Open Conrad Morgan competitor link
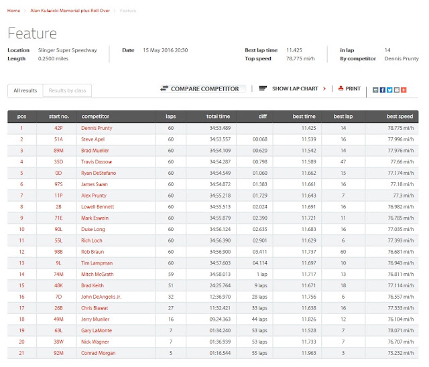Viewport: 429px width, 367px height. click(x=99, y=353)
